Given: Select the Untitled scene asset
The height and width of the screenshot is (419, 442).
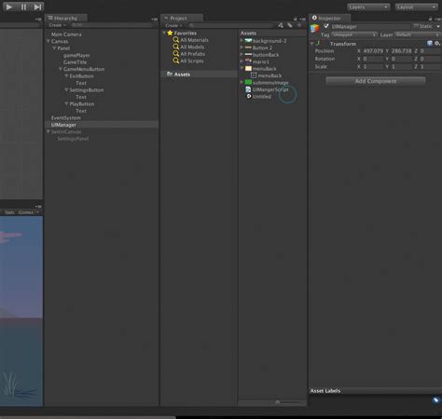Looking at the screenshot, I should (258, 97).
